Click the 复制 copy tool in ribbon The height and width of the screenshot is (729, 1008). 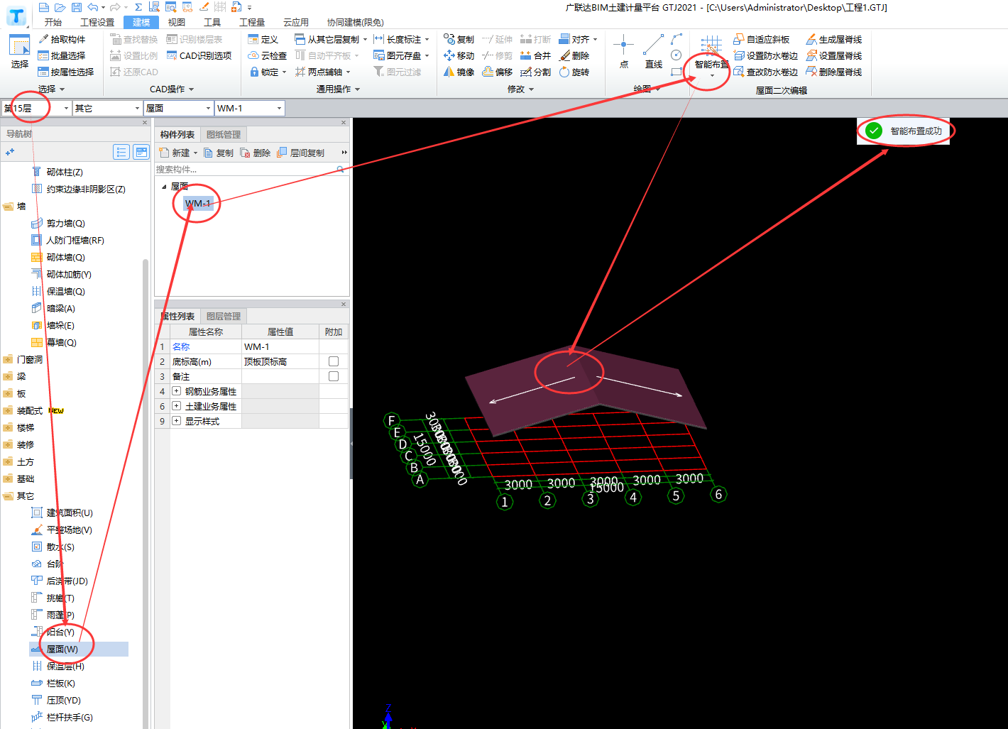(x=459, y=39)
